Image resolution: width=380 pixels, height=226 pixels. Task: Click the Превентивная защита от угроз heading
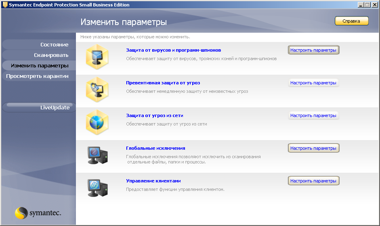click(x=163, y=83)
